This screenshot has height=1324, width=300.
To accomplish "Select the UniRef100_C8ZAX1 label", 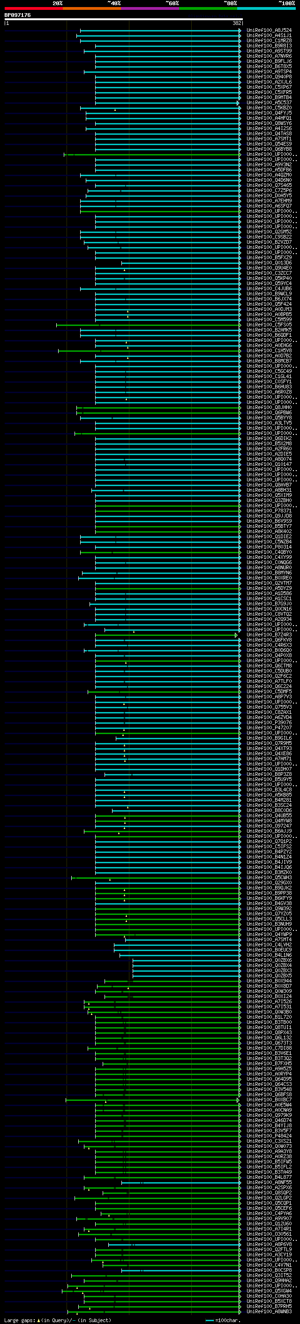I will (x=269, y=712).
